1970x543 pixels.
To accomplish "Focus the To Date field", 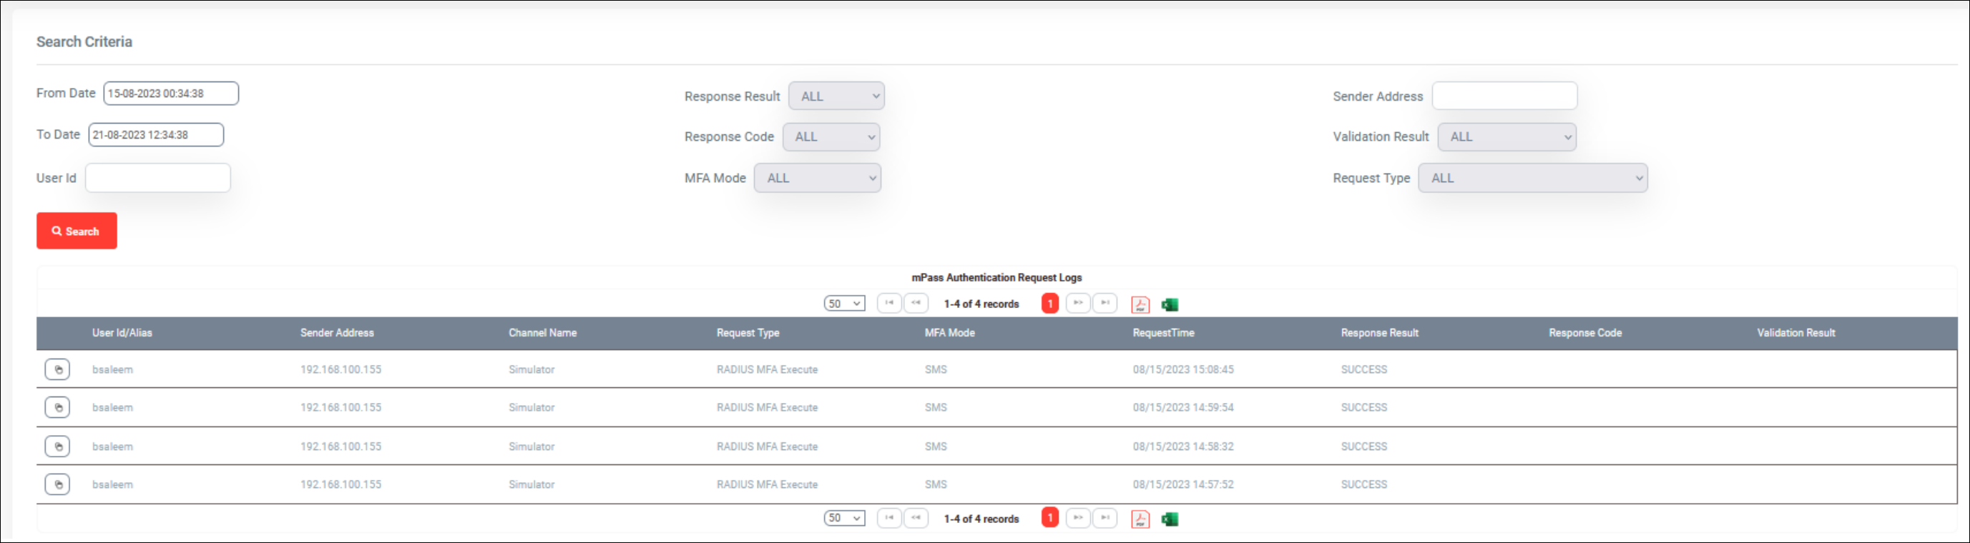I will pyautogui.click(x=156, y=134).
